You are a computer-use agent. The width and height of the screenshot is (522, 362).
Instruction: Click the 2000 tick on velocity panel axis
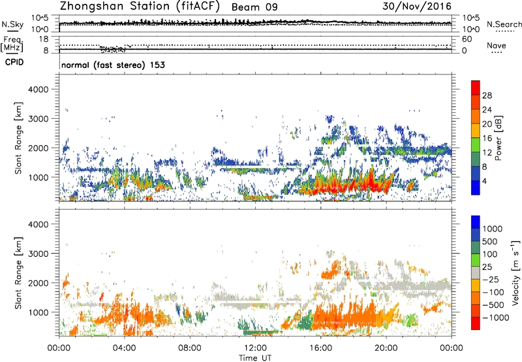coord(38,283)
